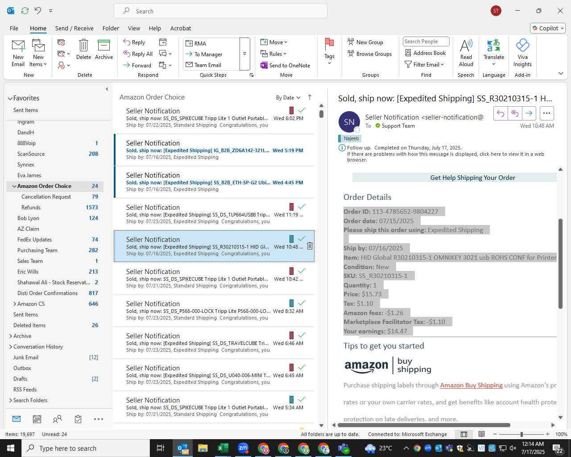Open Calendar view from navigation bar
Image resolution: width=571 pixels, height=457 pixels.
(x=37, y=419)
